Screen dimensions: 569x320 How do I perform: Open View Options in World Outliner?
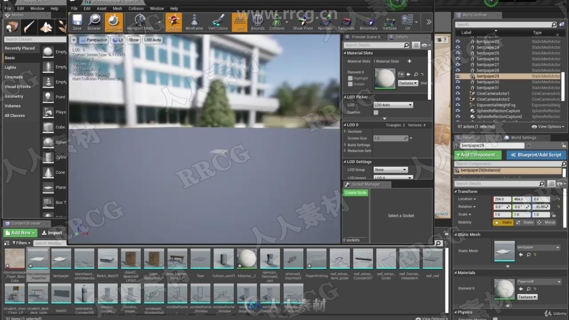(x=547, y=127)
